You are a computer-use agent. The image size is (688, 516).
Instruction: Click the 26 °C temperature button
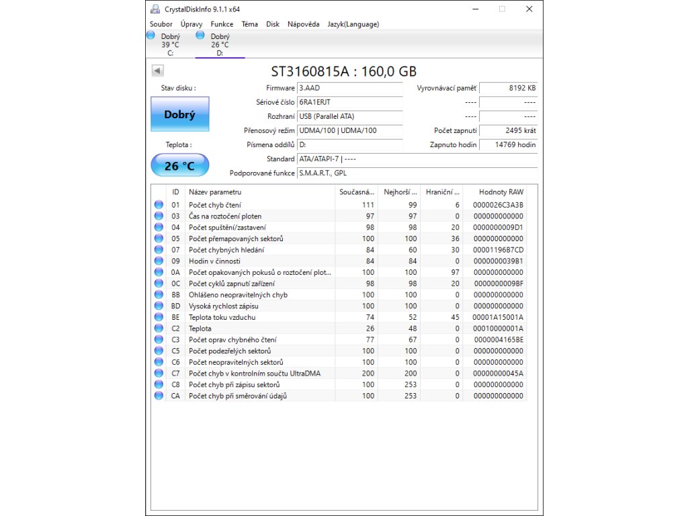[179, 165]
